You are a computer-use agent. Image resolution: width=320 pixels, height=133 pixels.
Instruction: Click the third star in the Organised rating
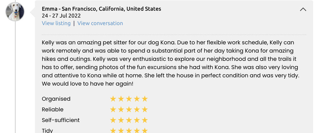pos(129,99)
